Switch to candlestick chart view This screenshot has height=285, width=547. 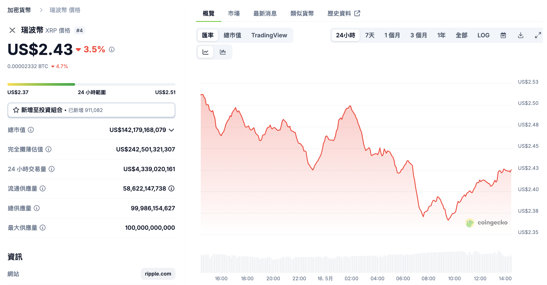[223, 52]
